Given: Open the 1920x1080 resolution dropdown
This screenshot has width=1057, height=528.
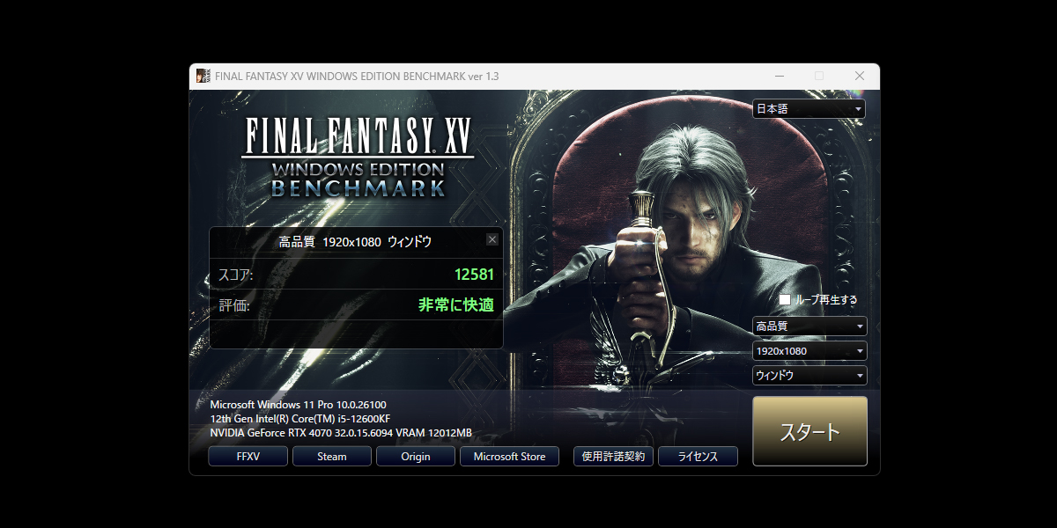Looking at the screenshot, I should [x=809, y=351].
